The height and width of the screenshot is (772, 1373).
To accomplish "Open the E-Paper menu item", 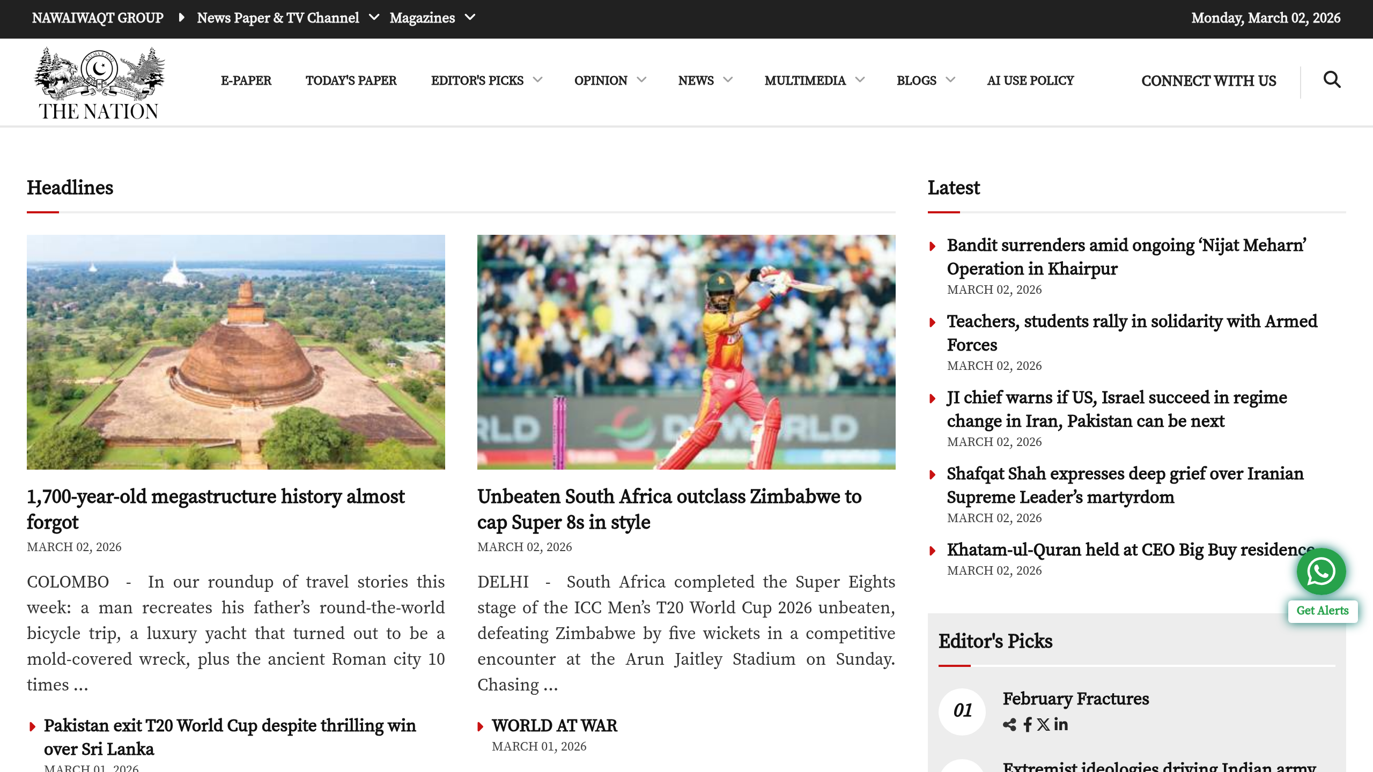I will coord(246,80).
